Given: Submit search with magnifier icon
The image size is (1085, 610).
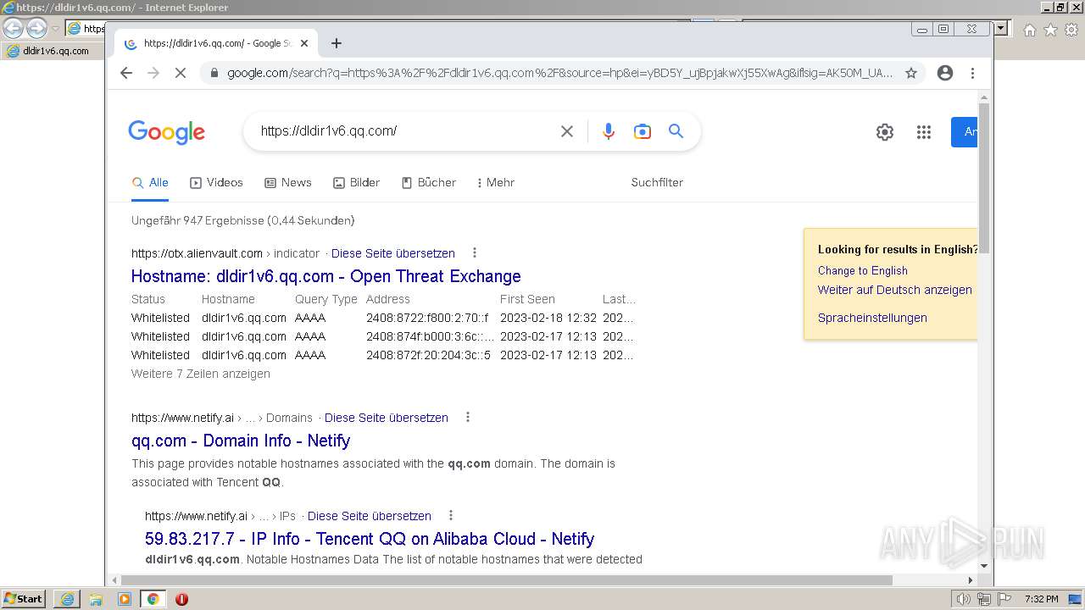Looking at the screenshot, I should (676, 131).
